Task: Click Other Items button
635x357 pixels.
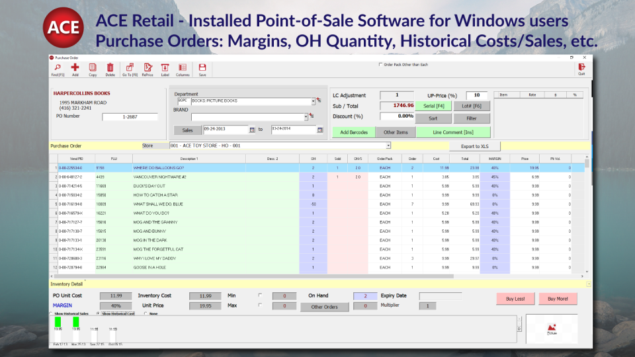Action: [396, 132]
